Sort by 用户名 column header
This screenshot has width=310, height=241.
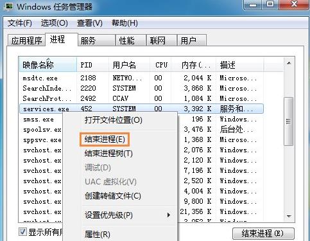tap(129, 65)
